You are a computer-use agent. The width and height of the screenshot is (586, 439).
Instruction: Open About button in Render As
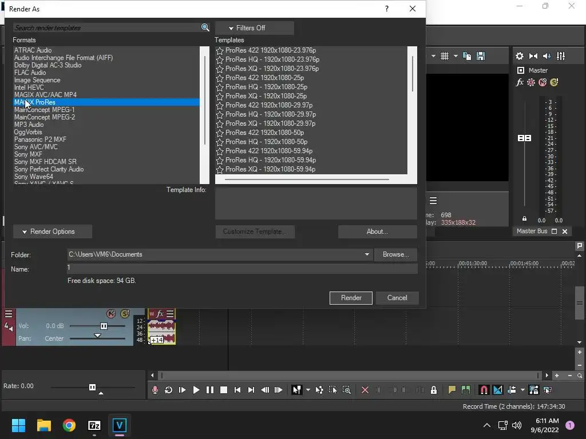point(378,232)
